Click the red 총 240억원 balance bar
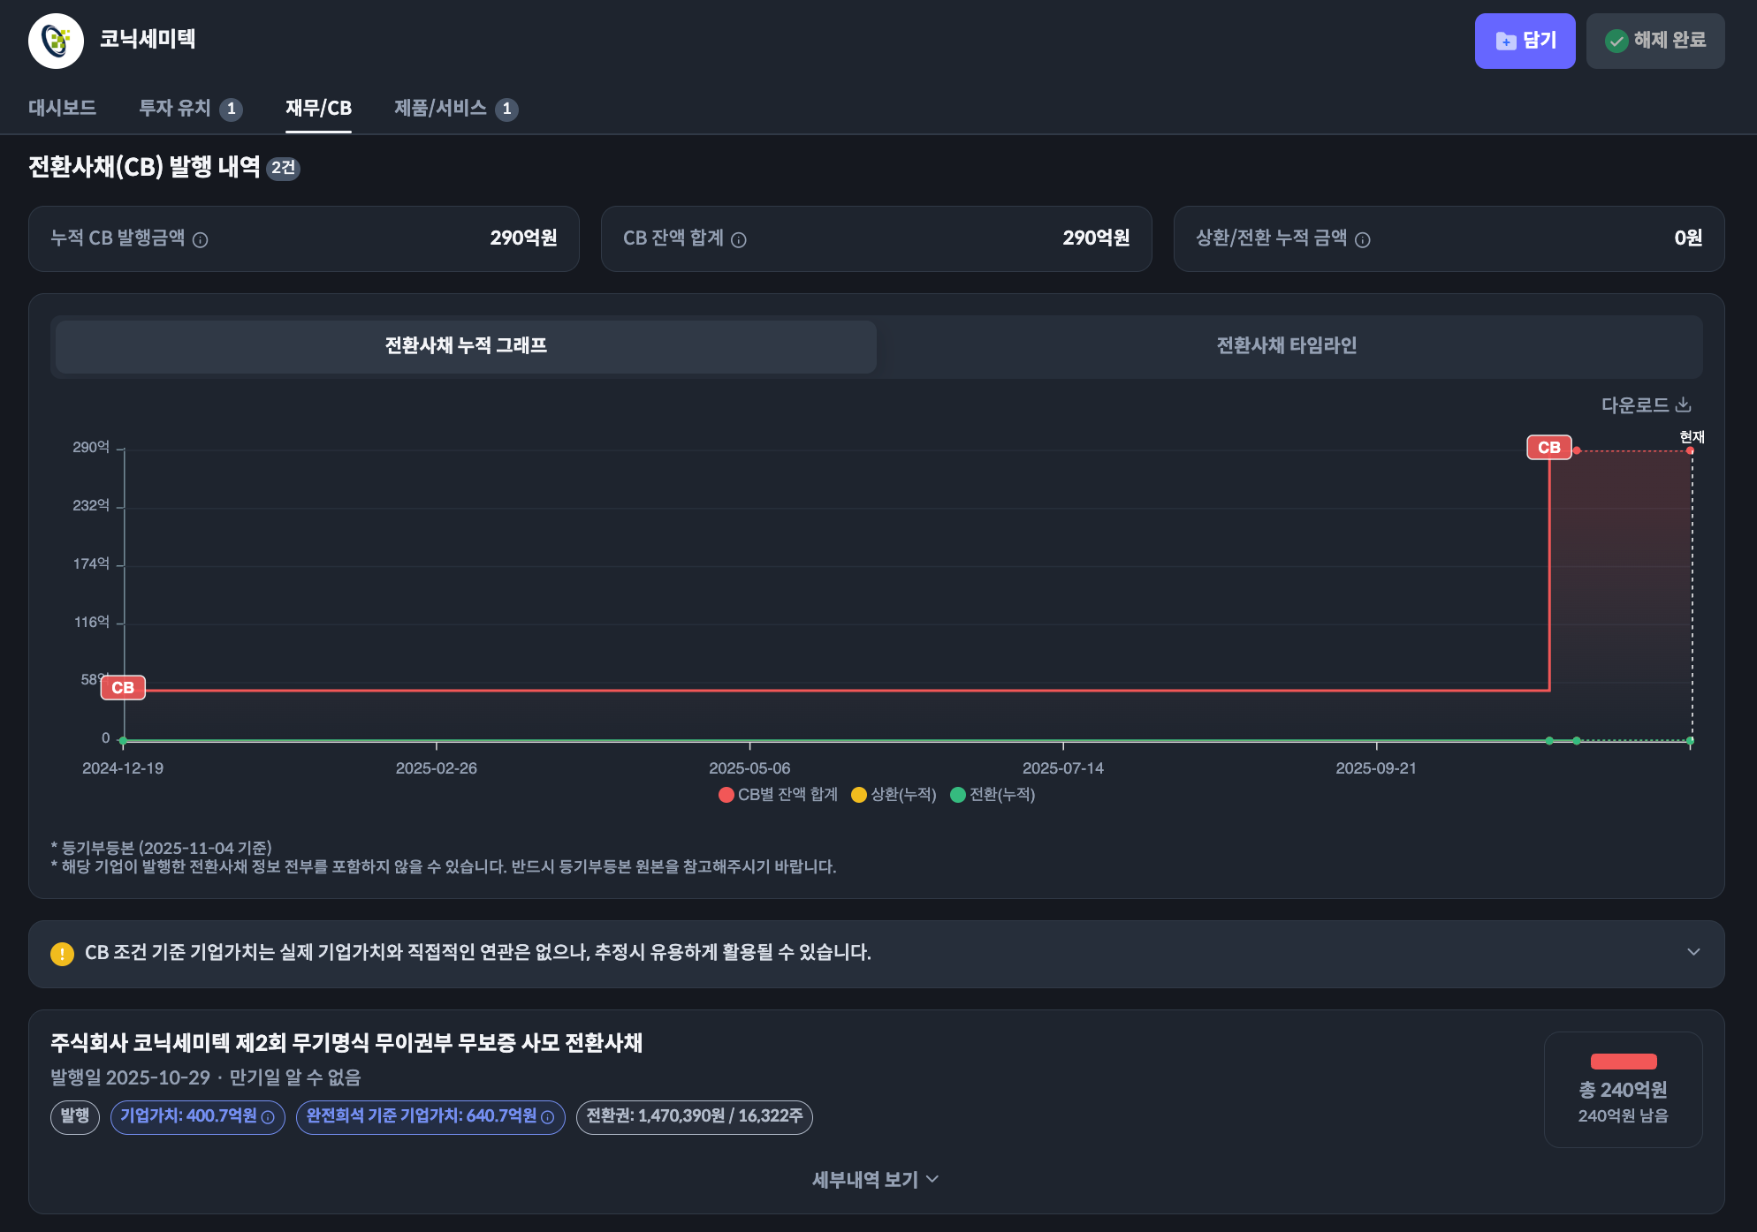 pyautogui.click(x=1624, y=1062)
